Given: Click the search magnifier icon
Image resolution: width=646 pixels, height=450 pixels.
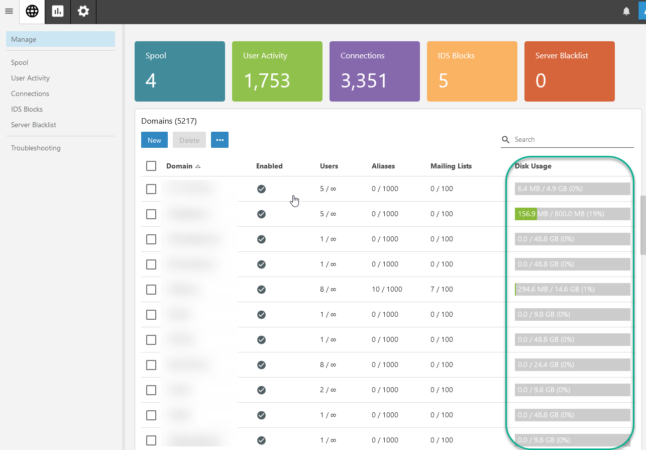Looking at the screenshot, I should click(506, 140).
